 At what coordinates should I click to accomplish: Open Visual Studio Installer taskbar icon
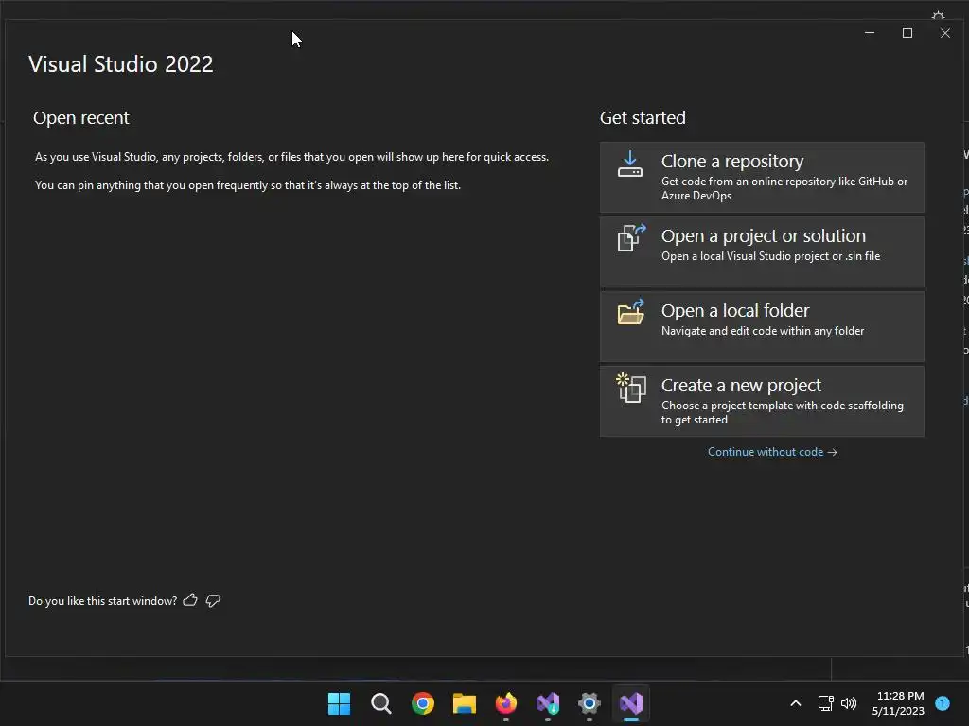point(548,703)
